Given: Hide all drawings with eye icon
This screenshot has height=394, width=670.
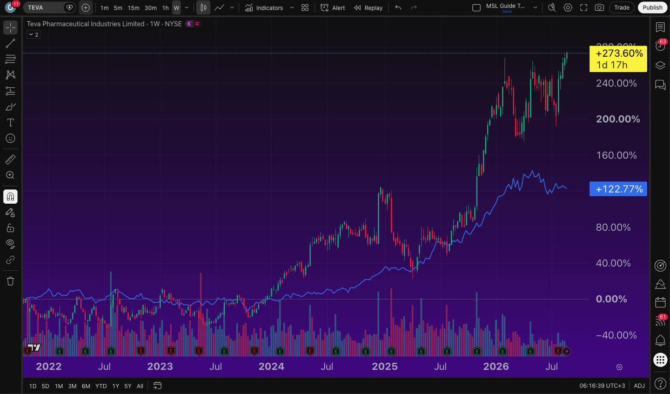Looking at the screenshot, I should point(10,244).
